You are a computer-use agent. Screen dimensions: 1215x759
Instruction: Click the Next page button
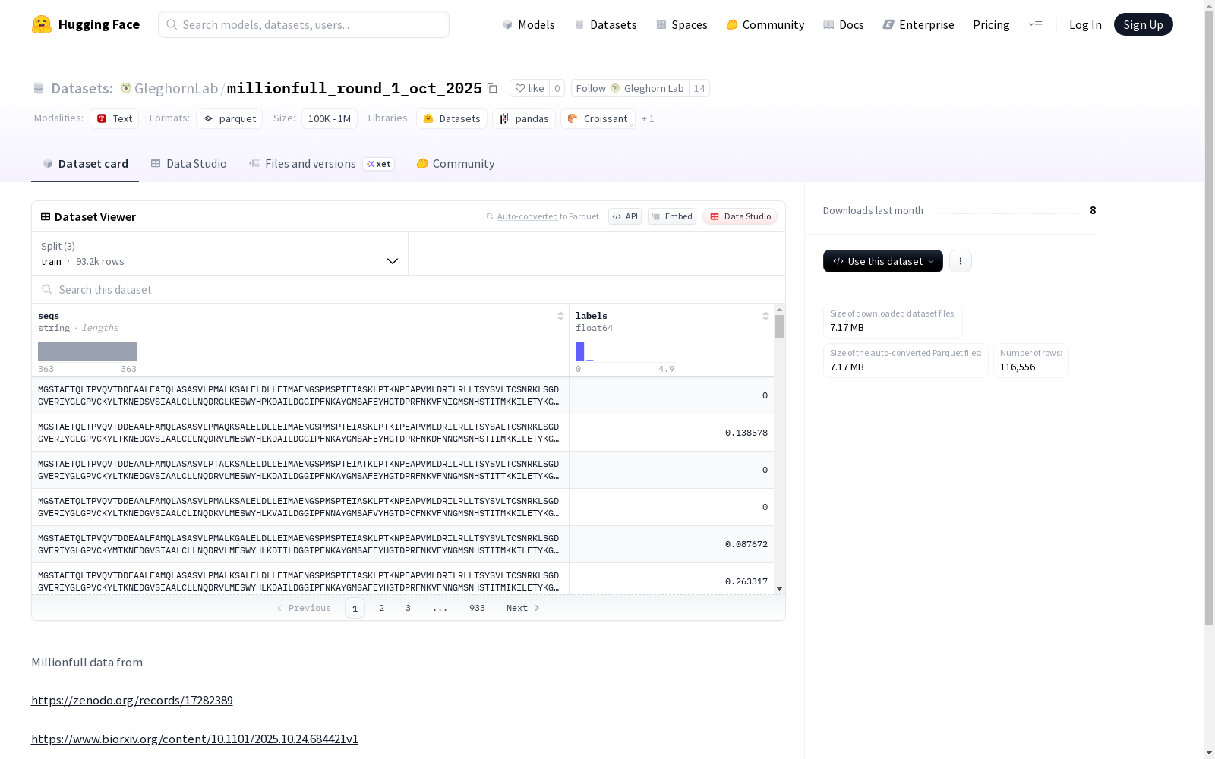(x=523, y=608)
